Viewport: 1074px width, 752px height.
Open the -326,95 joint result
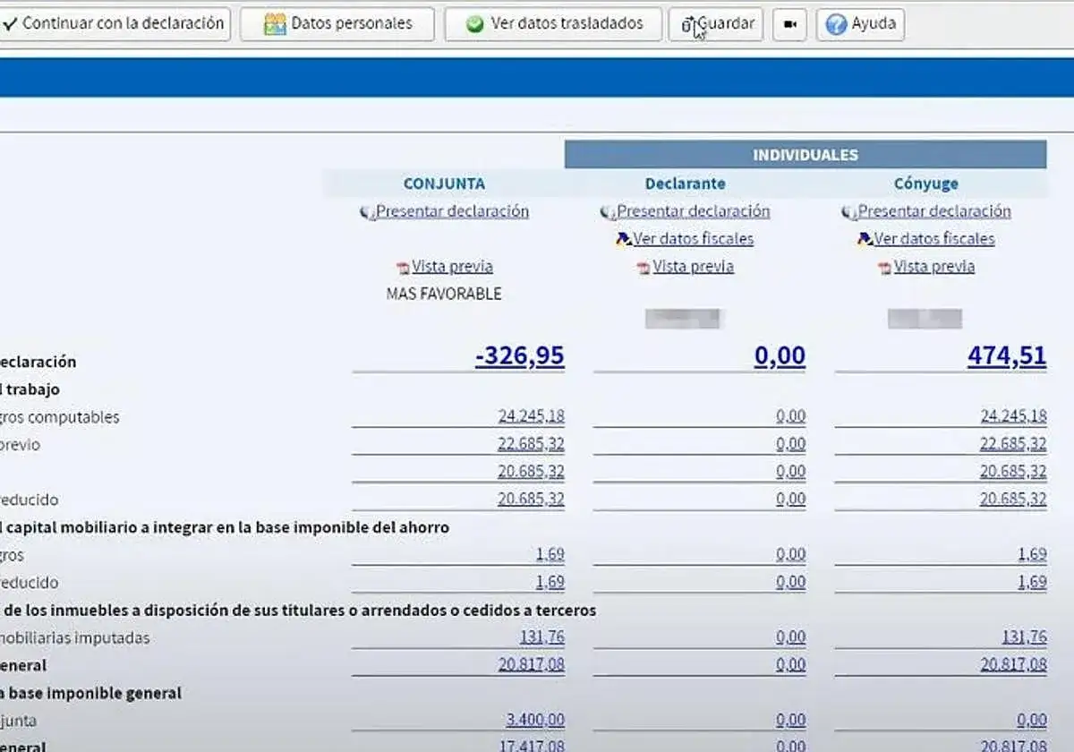(x=520, y=356)
